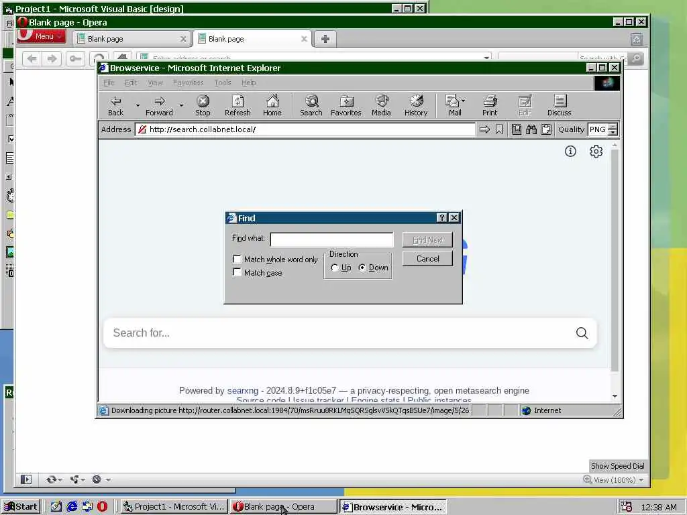Open searxng preferences gear icon

point(596,151)
